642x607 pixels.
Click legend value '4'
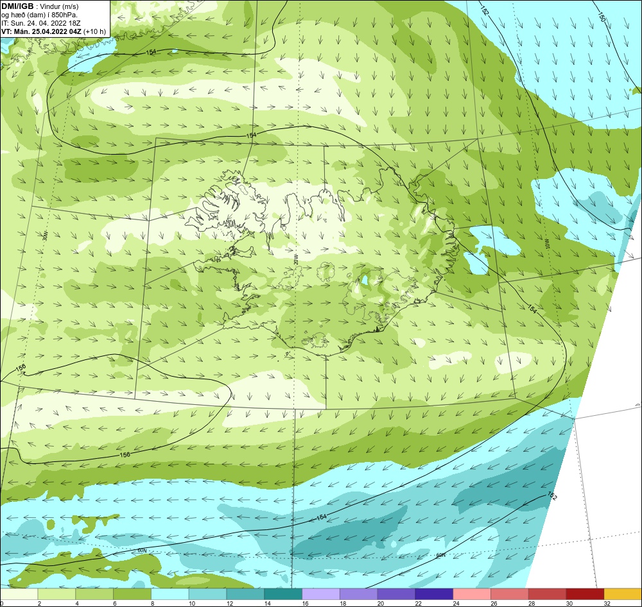pyautogui.click(x=77, y=603)
